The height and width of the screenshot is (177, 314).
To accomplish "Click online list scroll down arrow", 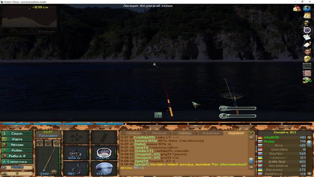I will [309, 174].
